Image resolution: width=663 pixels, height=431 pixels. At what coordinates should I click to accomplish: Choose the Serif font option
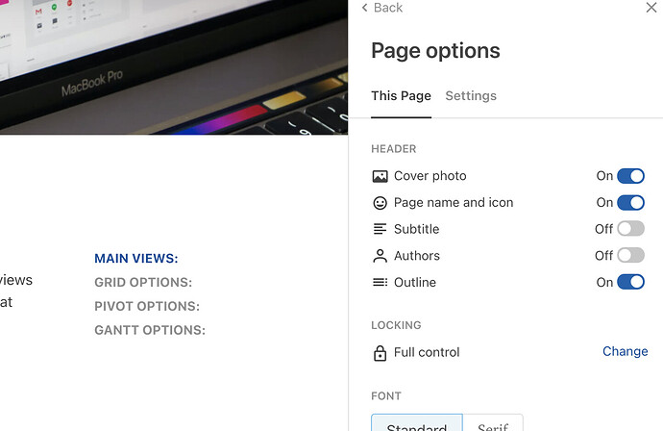[494, 424]
